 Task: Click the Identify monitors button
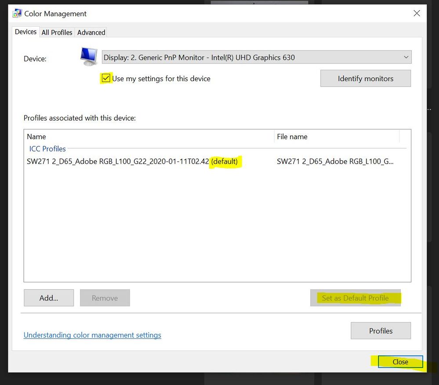(365, 78)
